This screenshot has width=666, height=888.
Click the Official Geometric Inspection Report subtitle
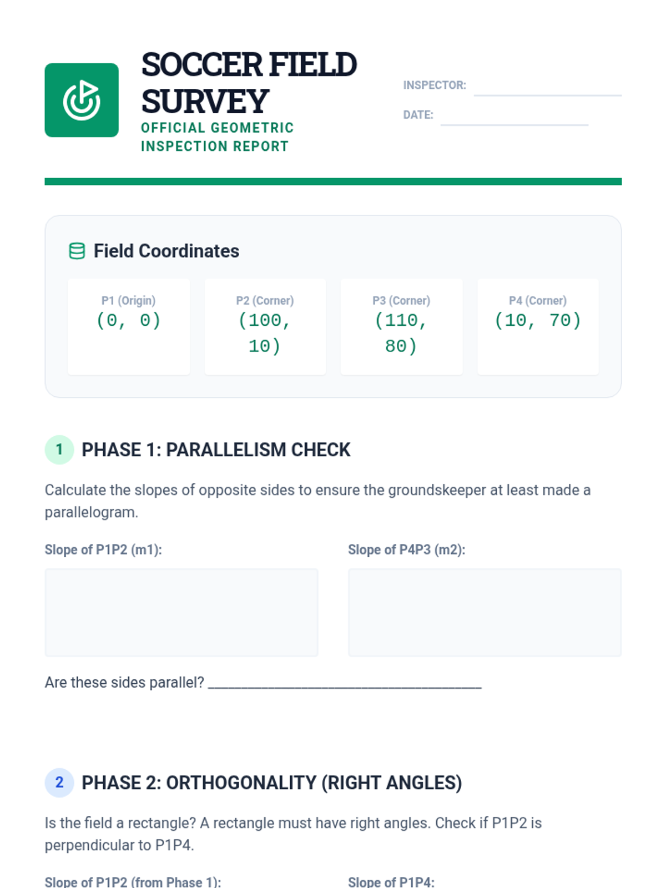[x=217, y=137]
